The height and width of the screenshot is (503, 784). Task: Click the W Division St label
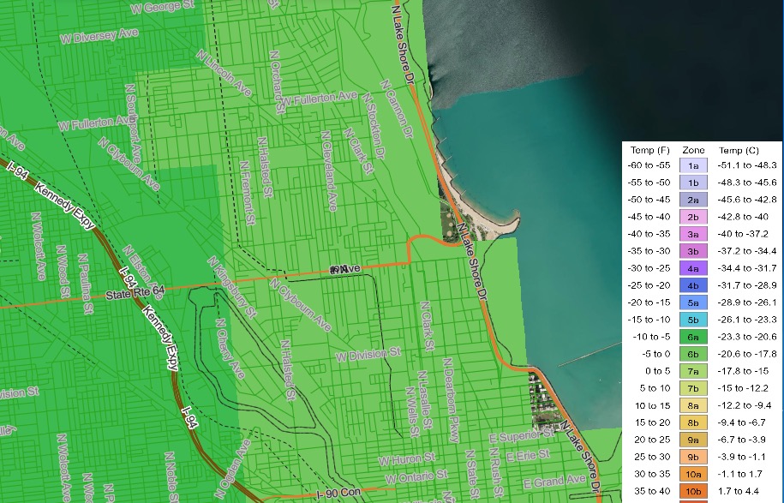click(368, 355)
